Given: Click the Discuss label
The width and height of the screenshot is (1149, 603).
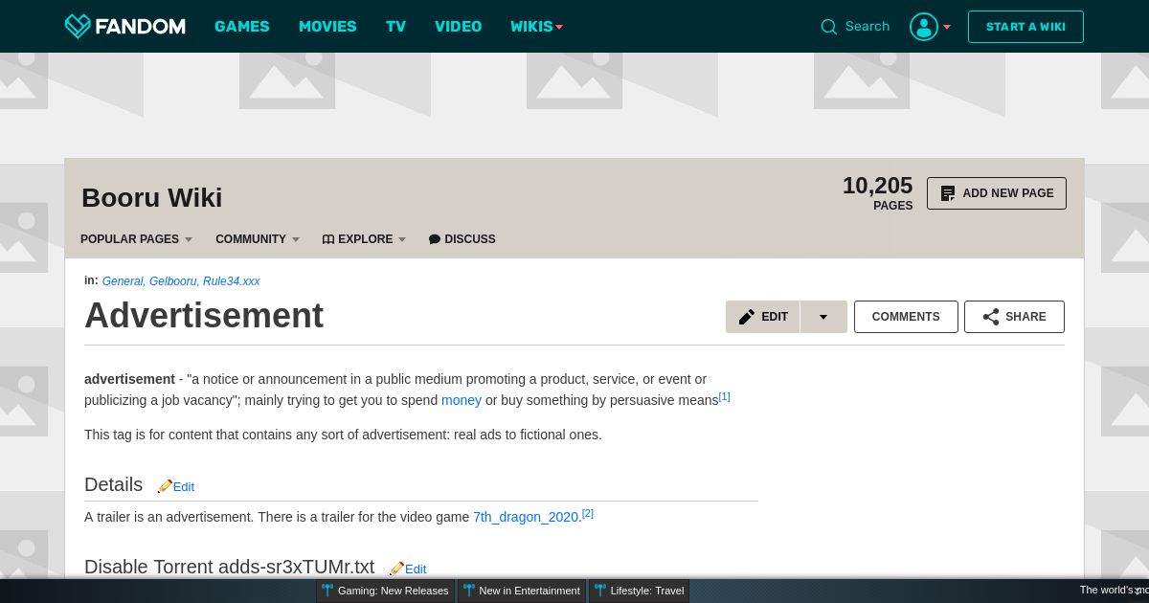Looking at the screenshot, I should click(x=470, y=239).
